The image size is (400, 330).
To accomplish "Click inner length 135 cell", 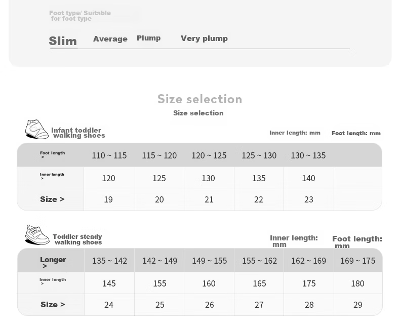I will 259,178.
